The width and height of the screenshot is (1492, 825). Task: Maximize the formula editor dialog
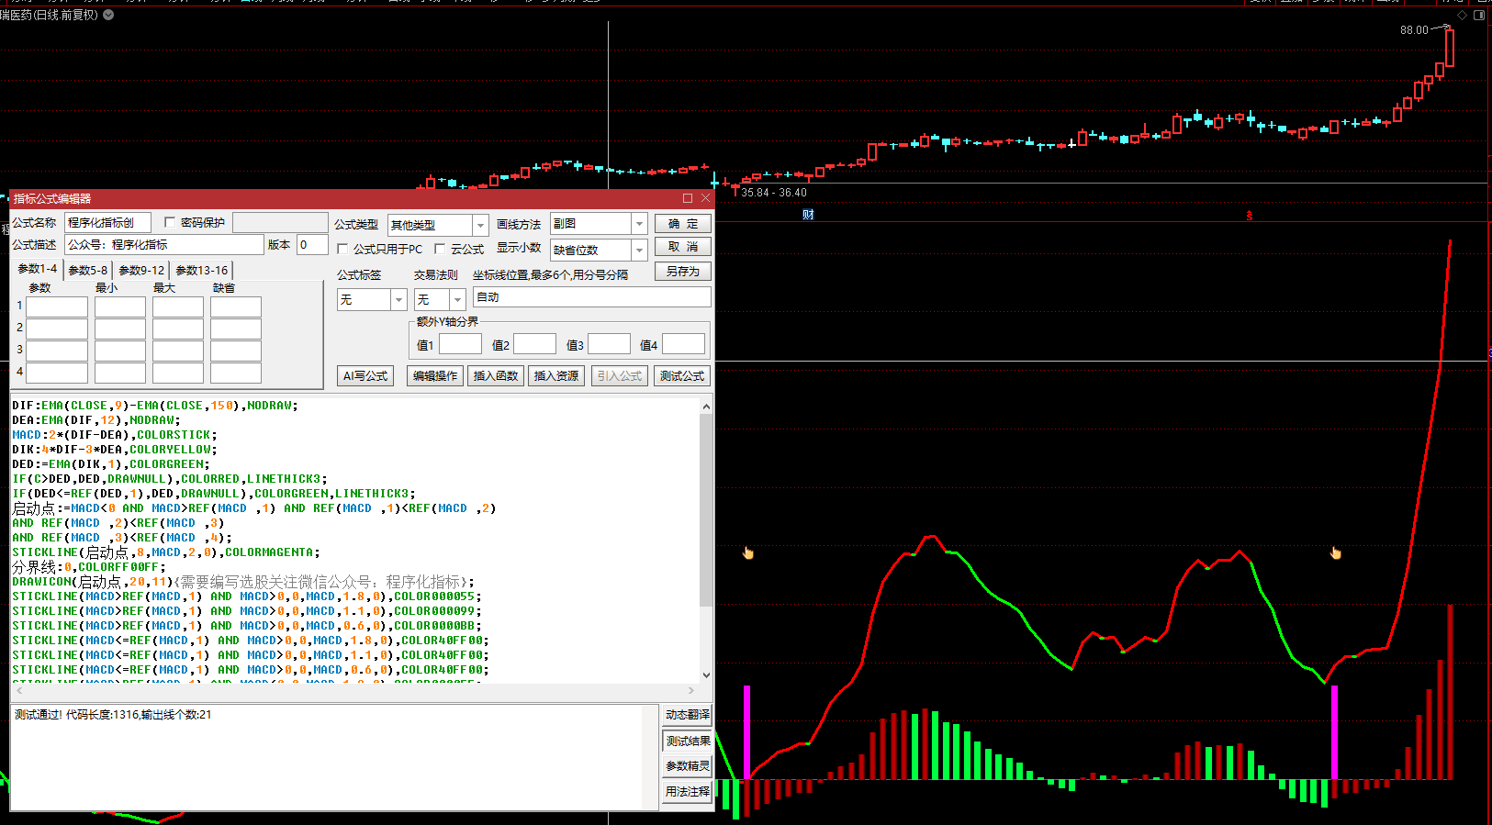[687, 198]
